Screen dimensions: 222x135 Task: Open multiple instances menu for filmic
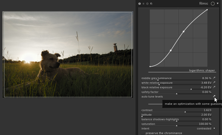(143, 4)
